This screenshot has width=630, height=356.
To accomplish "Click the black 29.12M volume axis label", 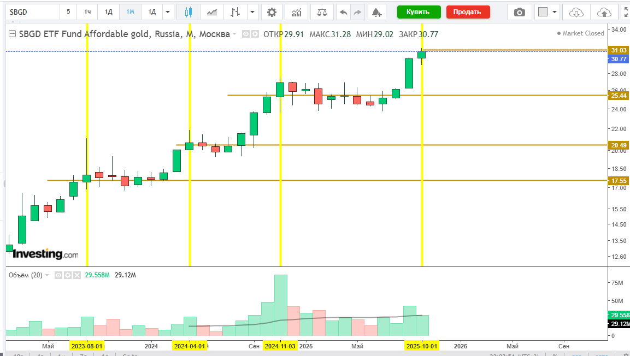I will pos(618,323).
